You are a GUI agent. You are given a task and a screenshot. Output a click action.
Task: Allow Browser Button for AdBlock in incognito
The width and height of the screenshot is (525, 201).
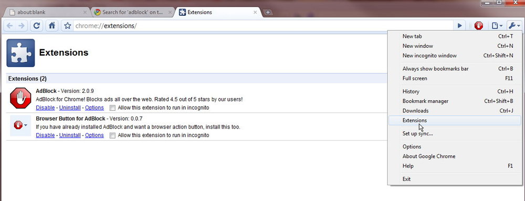pos(112,135)
